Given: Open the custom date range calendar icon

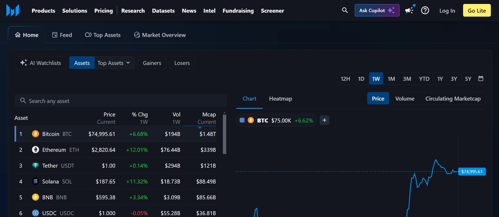Looking at the screenshot, I should [x=481, y=79].
